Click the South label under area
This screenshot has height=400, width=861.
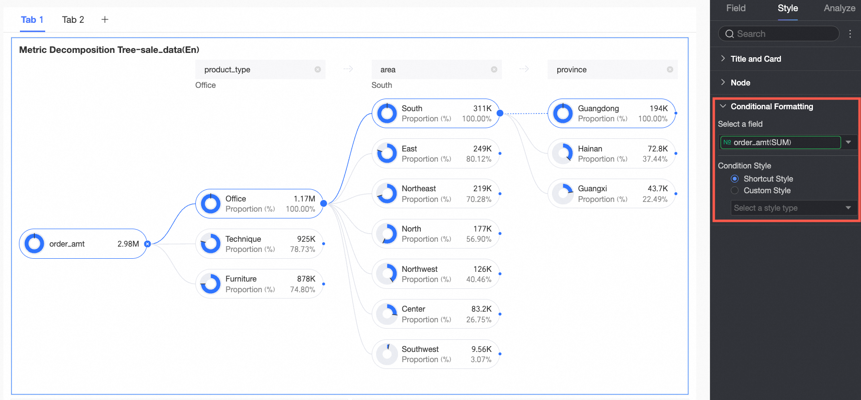click(x=382, y=85)
